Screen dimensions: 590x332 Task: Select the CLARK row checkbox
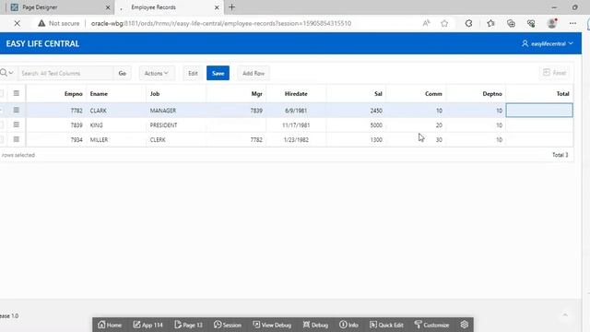[2, 111]
